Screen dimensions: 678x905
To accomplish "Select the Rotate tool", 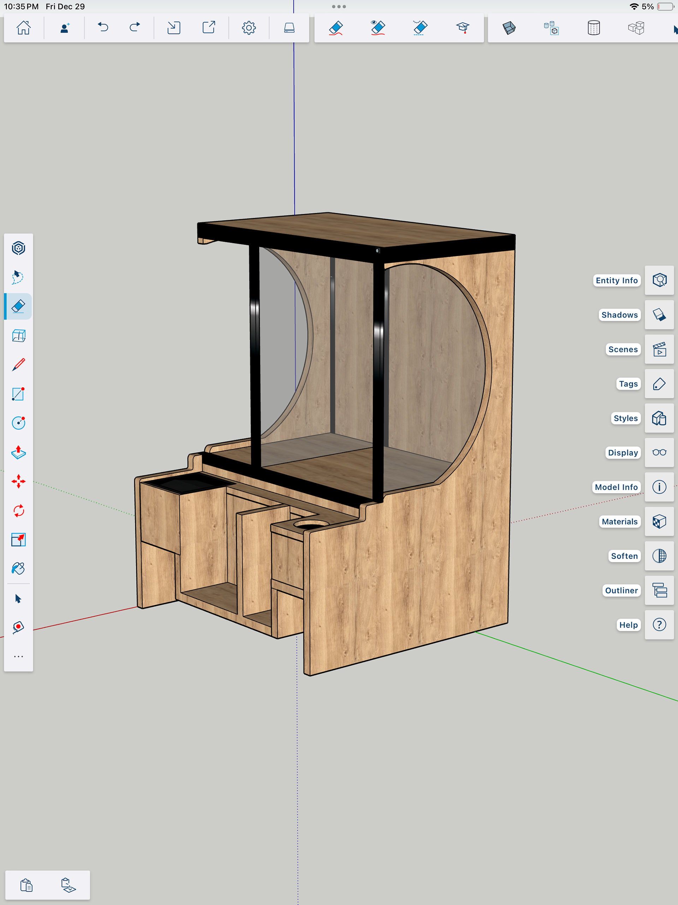I will (18, 511).
